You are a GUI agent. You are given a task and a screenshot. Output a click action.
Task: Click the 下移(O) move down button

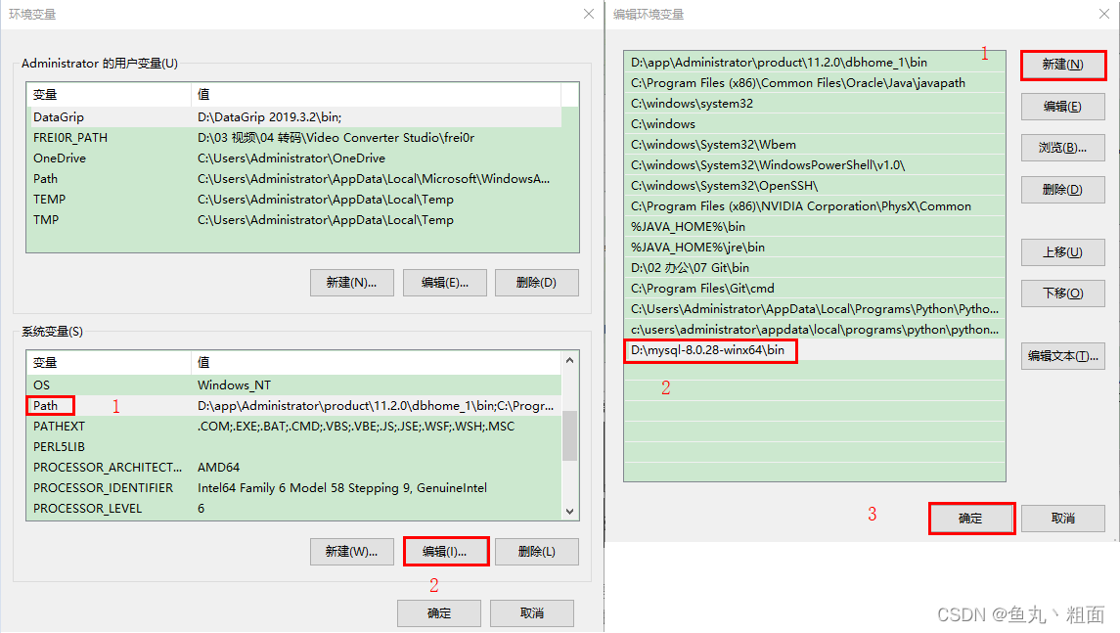(1063, 293)
